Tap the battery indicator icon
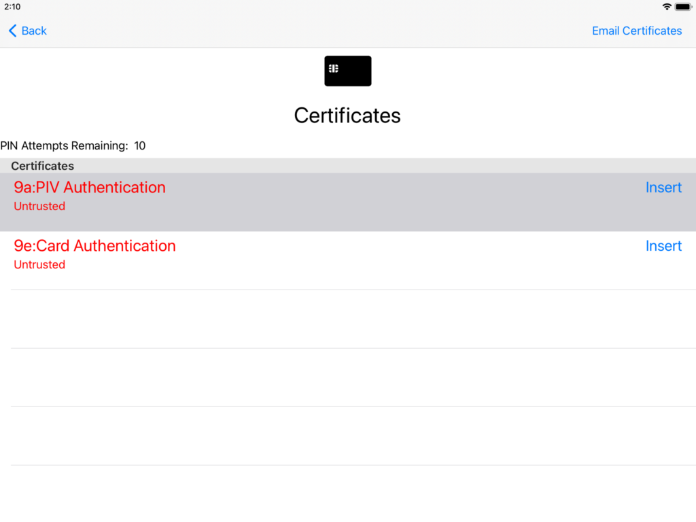696x522 pixels. tap(683, 7)
